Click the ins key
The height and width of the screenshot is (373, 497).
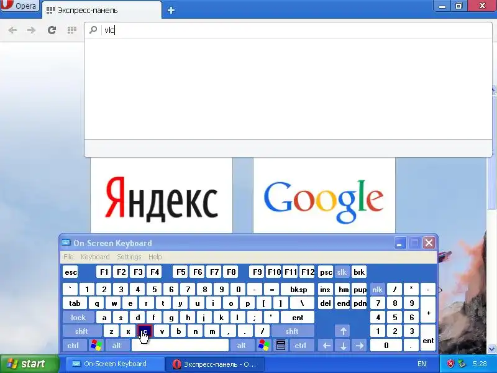point(326,290)
